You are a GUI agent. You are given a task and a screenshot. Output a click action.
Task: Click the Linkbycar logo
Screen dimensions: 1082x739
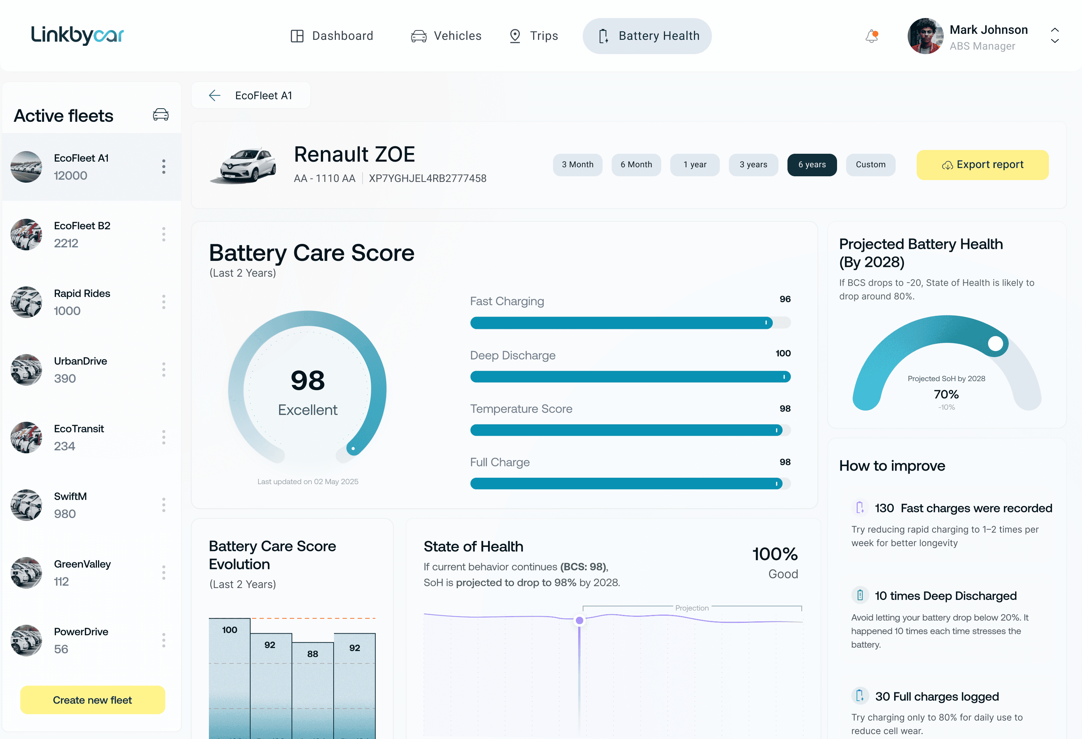tap(77, 35)
